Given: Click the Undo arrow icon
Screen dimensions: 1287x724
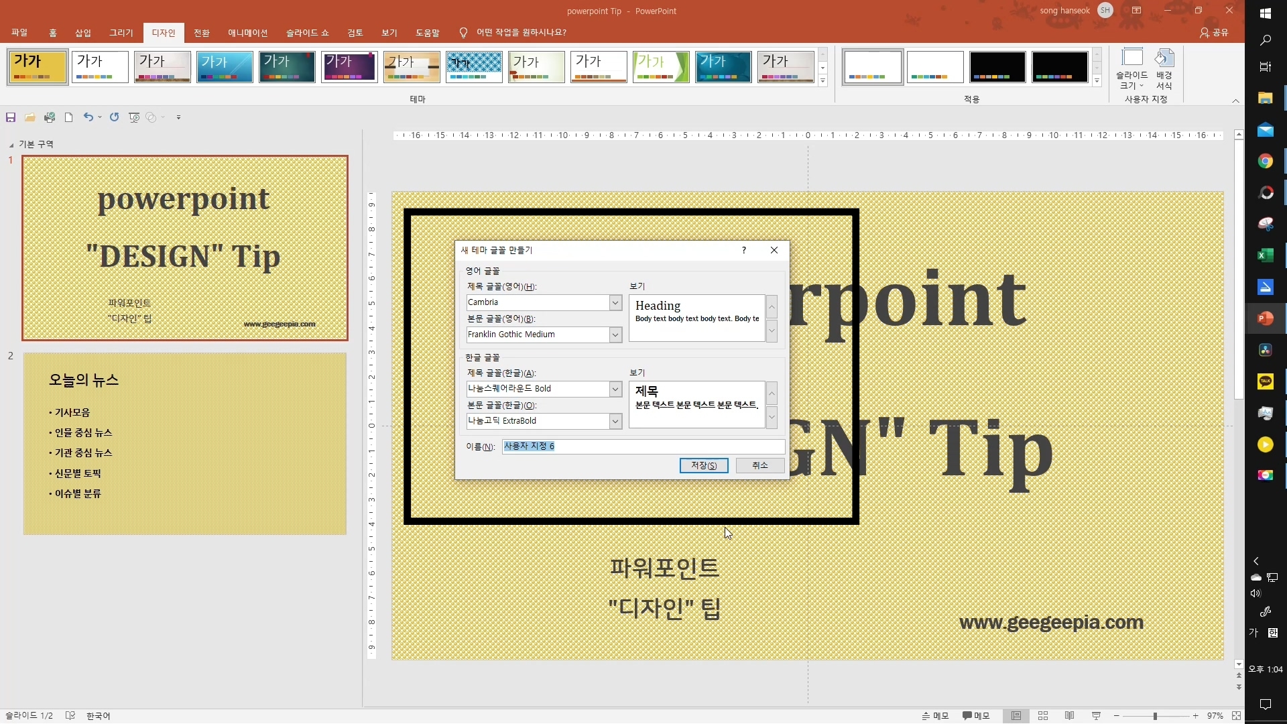Looking at the screenshot, I should [88, 117].
